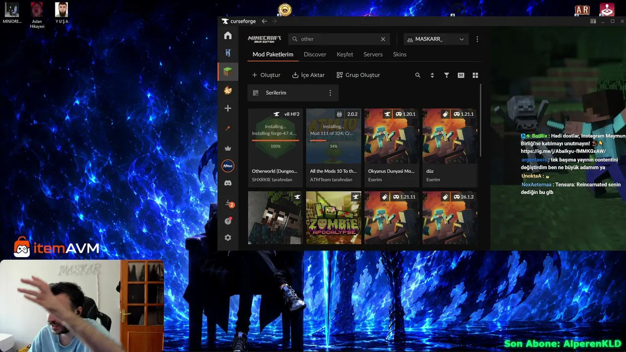
Task: Open the magic wand icon in sidebar
Action: pos(228,128)
